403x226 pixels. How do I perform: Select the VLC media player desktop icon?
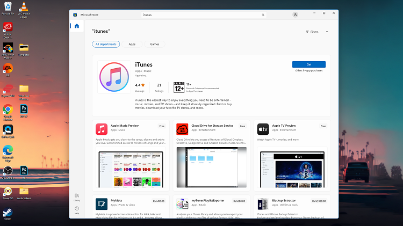24,10
